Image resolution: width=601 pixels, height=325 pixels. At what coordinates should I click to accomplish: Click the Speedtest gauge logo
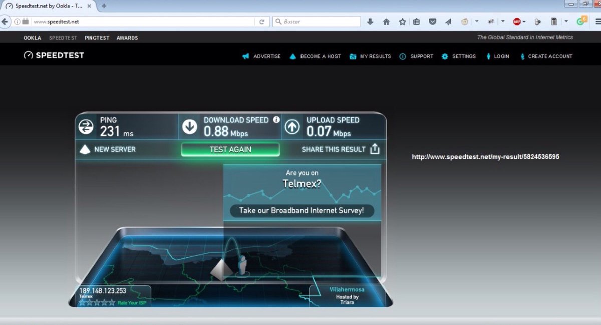pyautogui.click(x=28, y=55)
